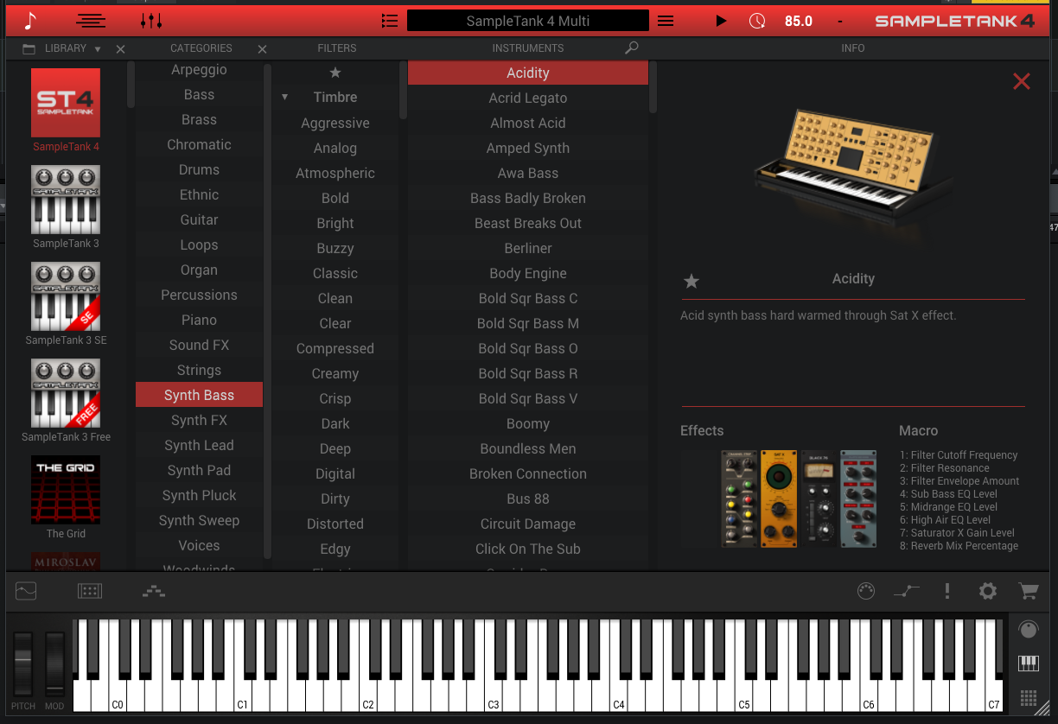This screenshot has width=1058, height=724.
Task: Open the settings gear icon
Action: tap(988, 591)
